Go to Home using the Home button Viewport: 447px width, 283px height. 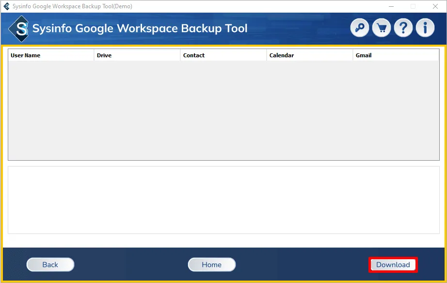211,265
